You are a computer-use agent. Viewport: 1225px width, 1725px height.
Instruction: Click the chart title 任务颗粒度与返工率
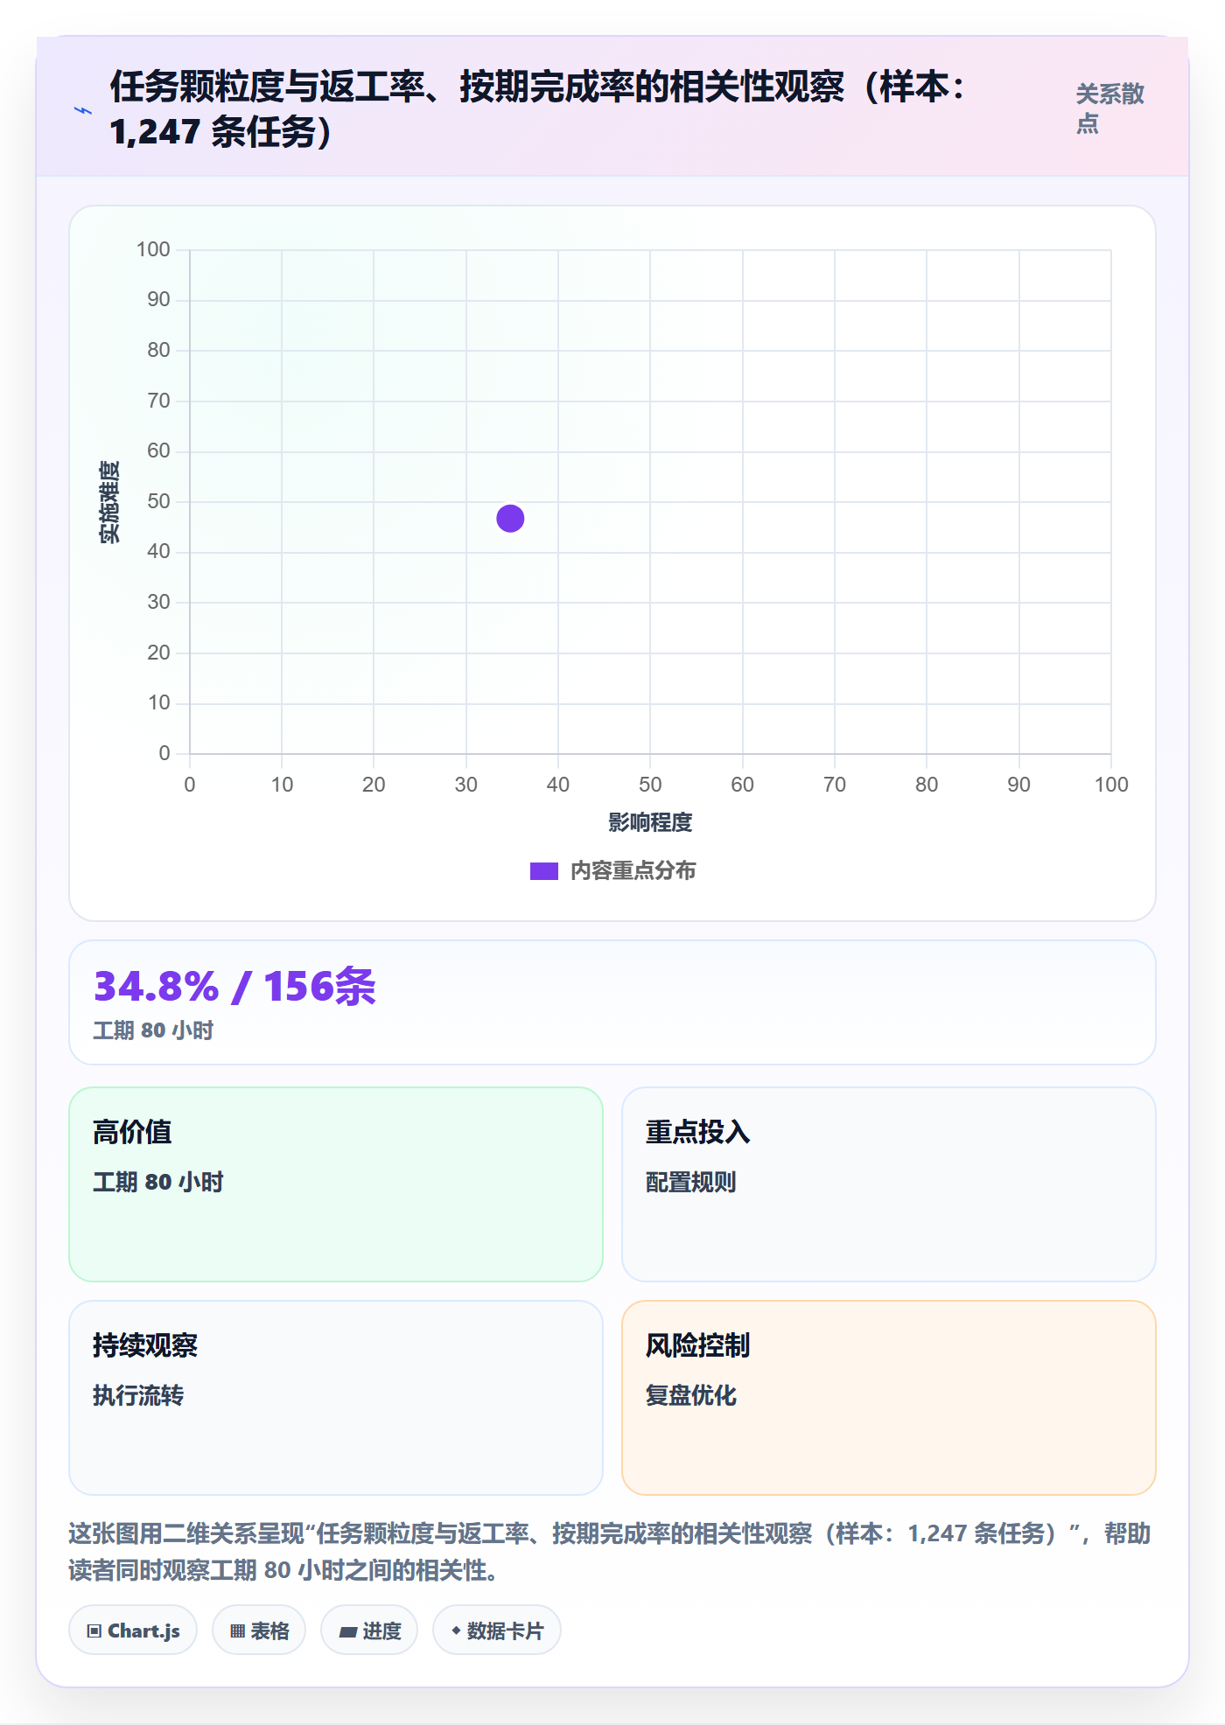(535, 109)
